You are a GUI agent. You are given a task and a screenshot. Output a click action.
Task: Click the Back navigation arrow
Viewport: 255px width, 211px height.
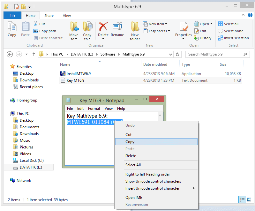10,54
